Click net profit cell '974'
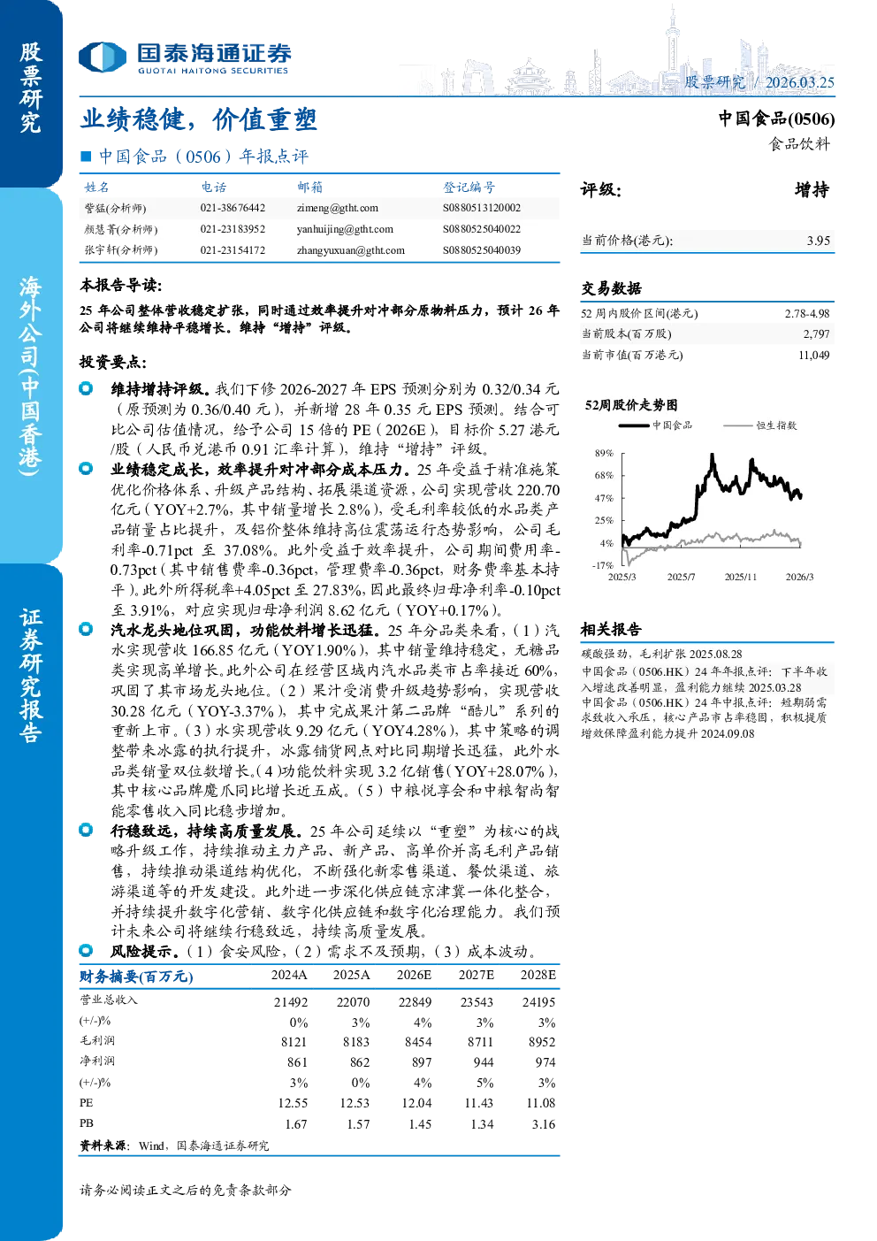 point(545,1063)
